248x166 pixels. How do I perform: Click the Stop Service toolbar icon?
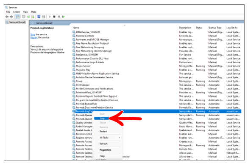[x=54, y=17]
